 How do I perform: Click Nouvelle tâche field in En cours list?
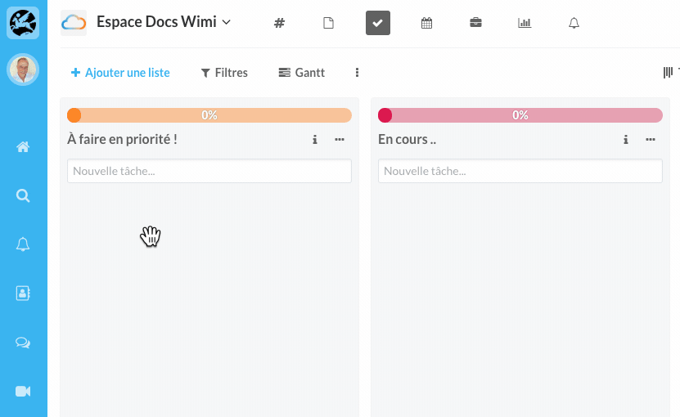520,171
